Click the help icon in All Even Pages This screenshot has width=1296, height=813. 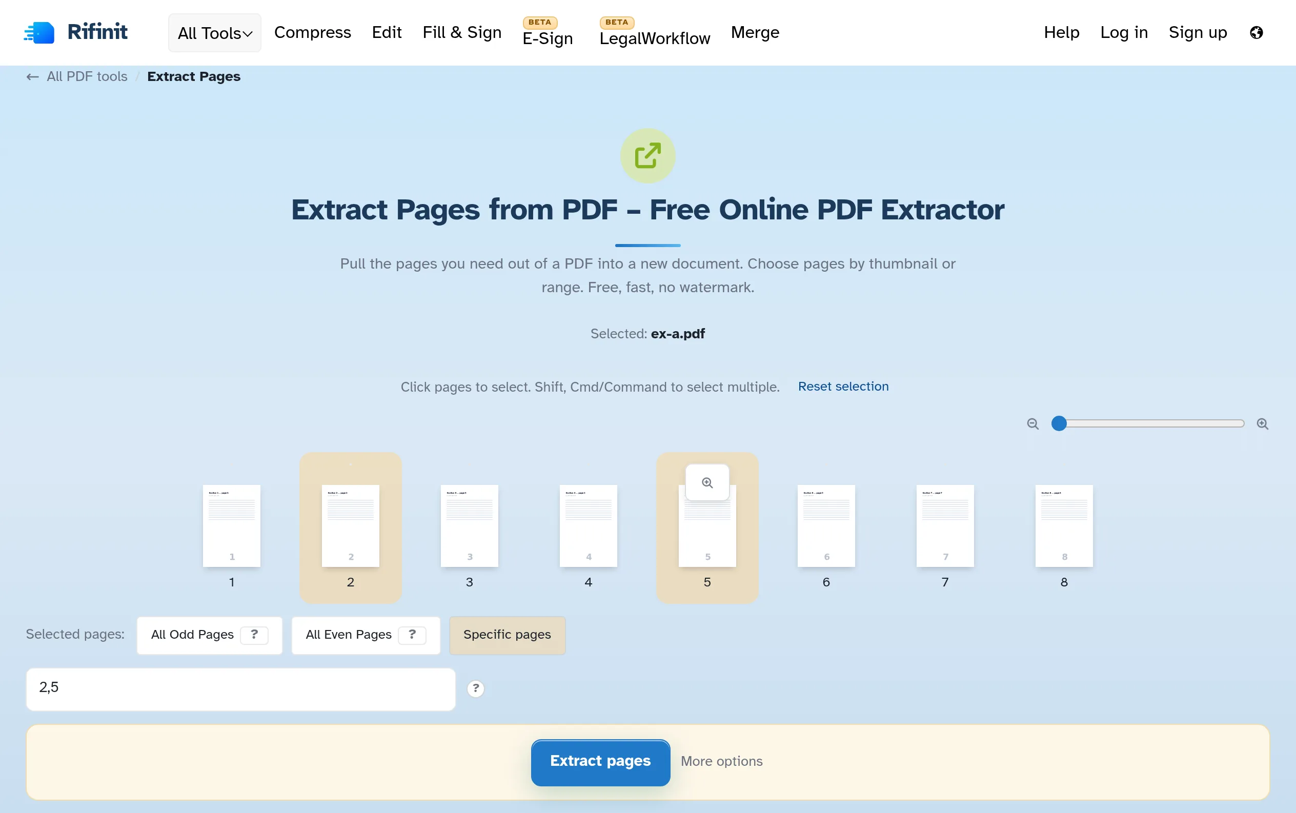(x=412, y=635)
